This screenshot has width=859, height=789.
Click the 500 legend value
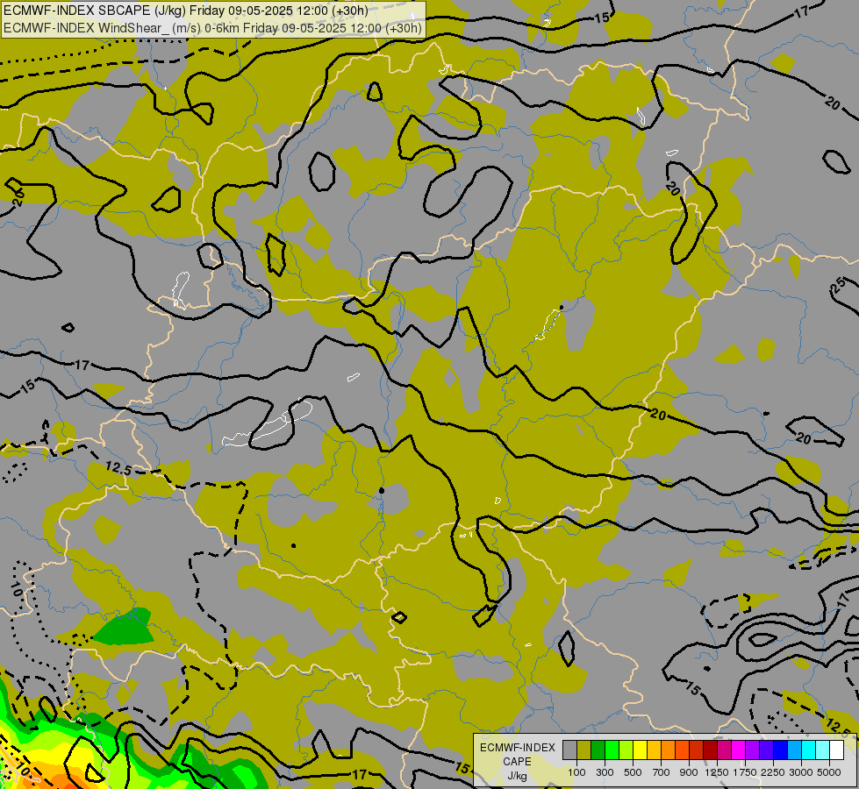[x=633, y=772]
